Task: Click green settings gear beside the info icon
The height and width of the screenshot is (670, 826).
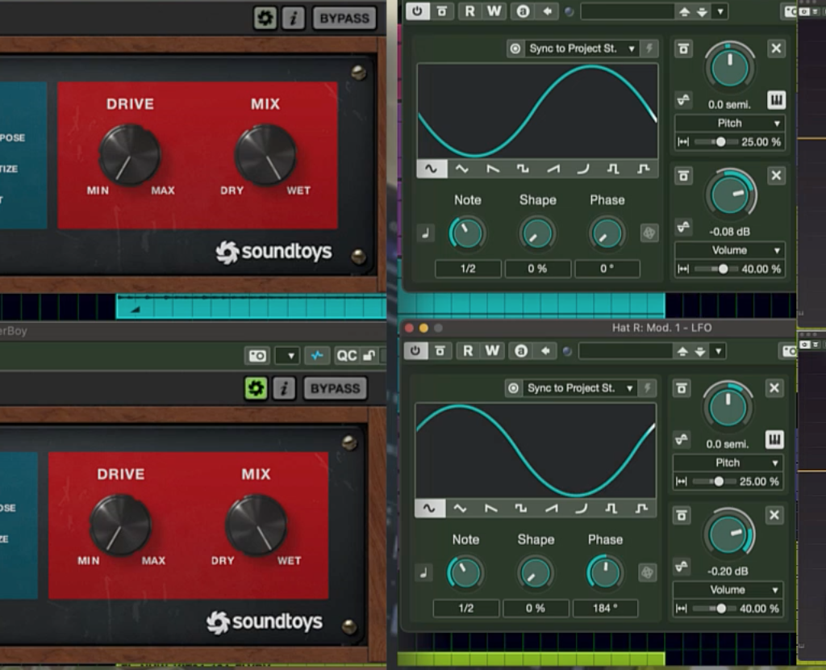Action: click(256, 388)
